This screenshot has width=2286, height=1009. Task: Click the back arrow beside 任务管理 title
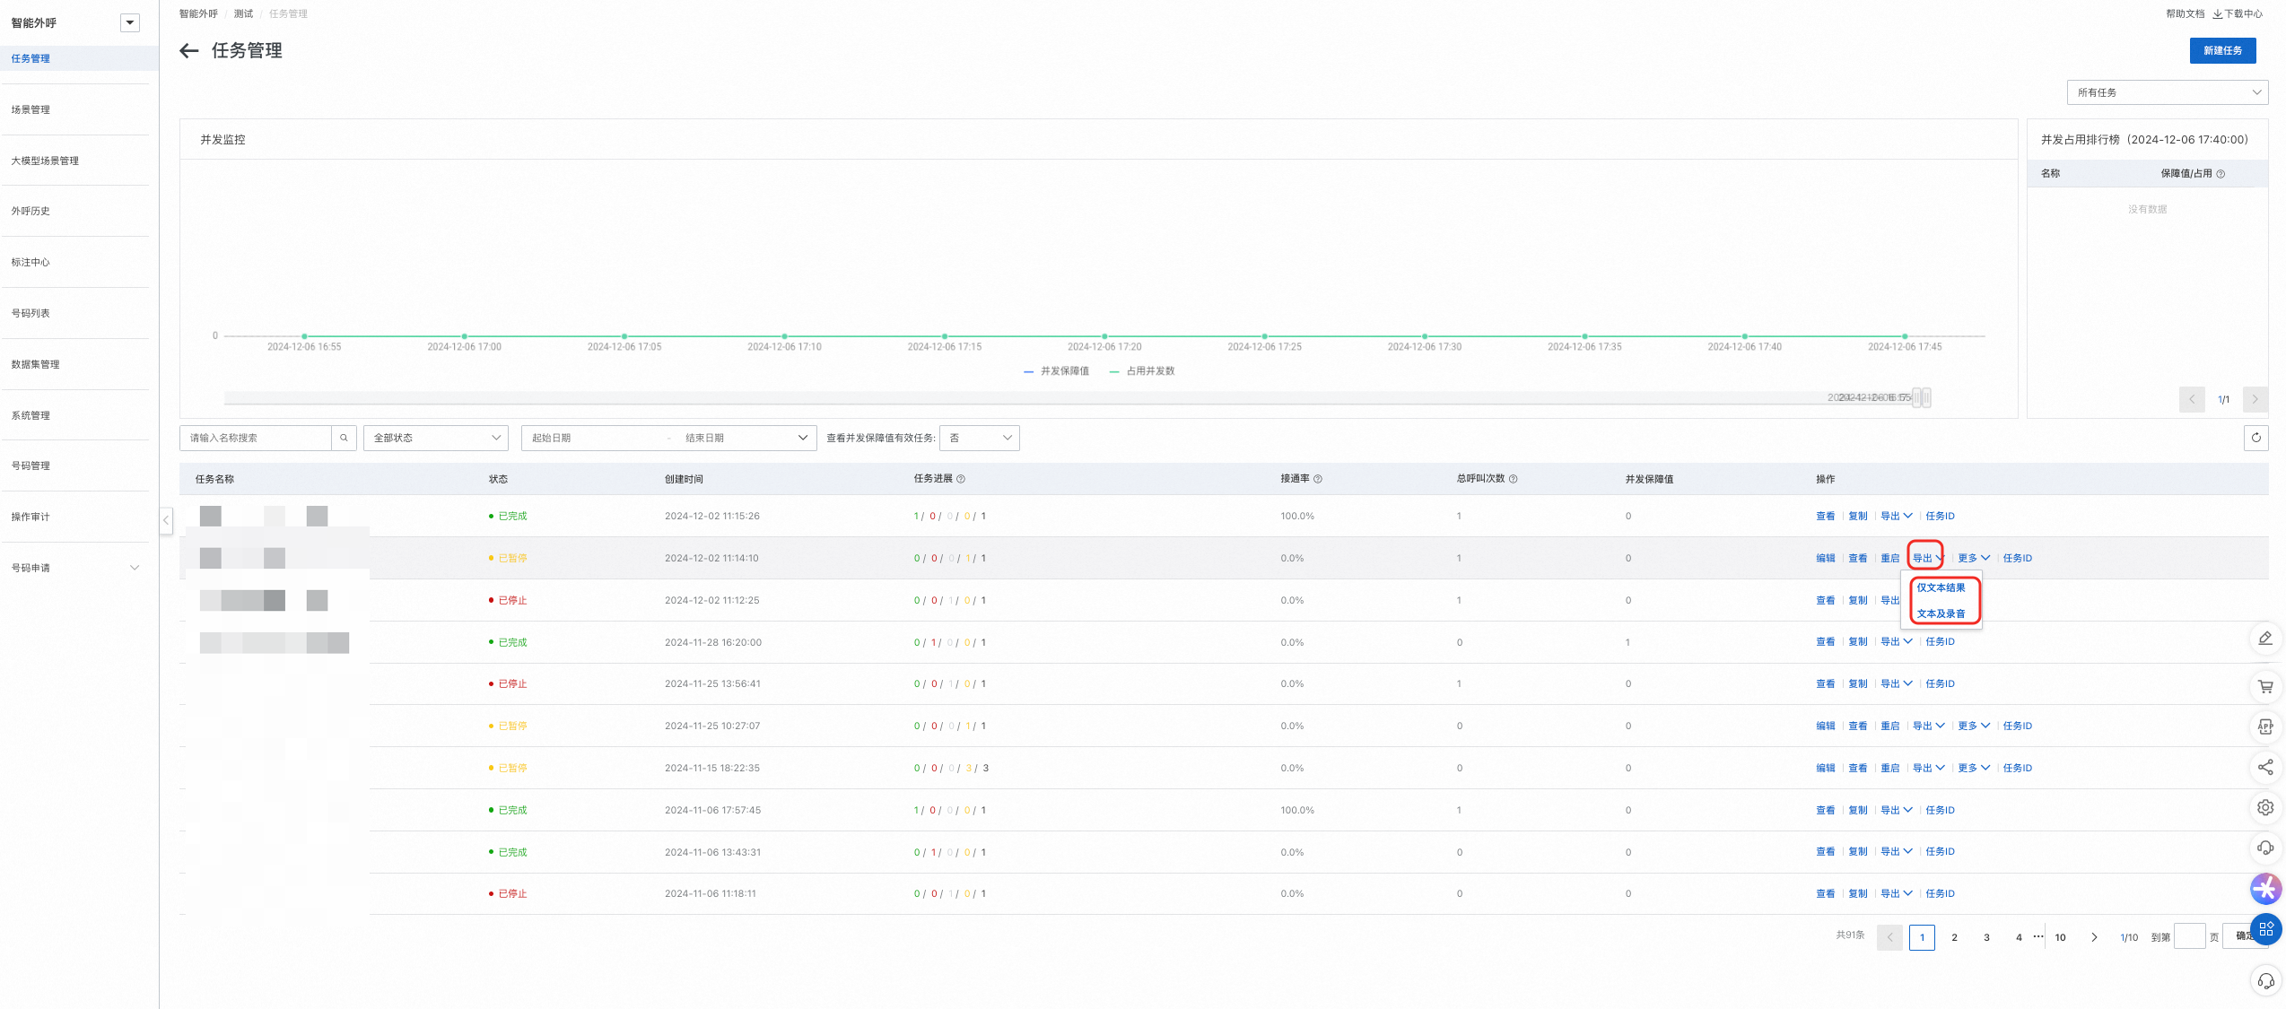[188, 51]
